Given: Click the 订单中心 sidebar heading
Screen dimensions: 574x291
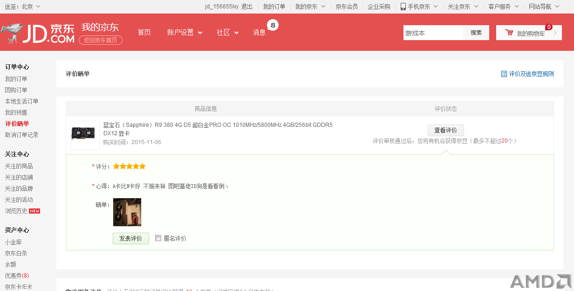Looking at the screenshot, I should [x=17, y=67].
